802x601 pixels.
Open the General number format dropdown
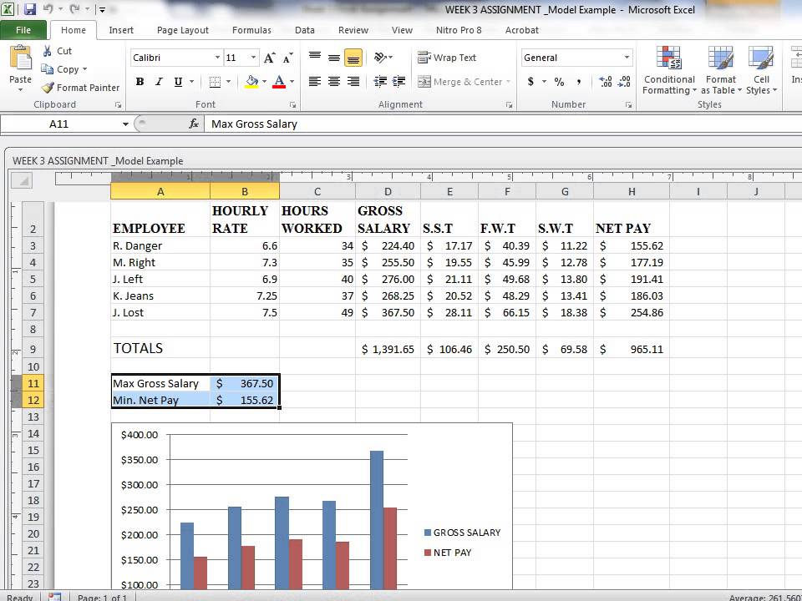coord(627,58)
